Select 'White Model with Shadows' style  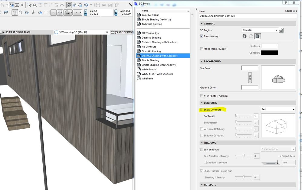(x=157, y=74)
